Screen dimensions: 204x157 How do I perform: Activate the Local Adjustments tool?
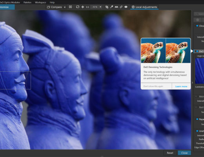coord(144,7)
